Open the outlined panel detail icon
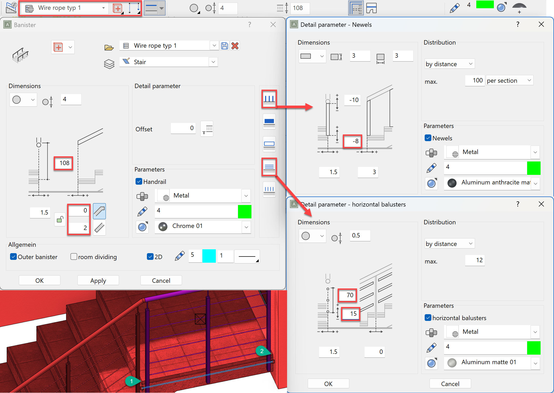Viewport: 554px width, 393px height. pyautogui.click(x=269, y=144)
